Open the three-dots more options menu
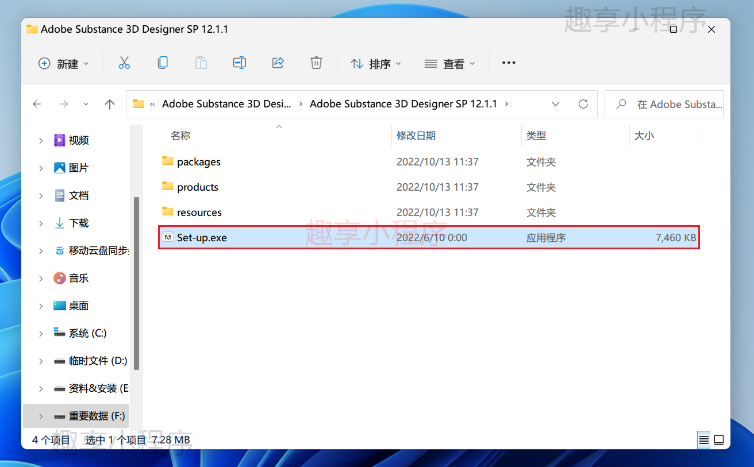The width and height of the screenshot is (754, 467). [x=509, y=63]
